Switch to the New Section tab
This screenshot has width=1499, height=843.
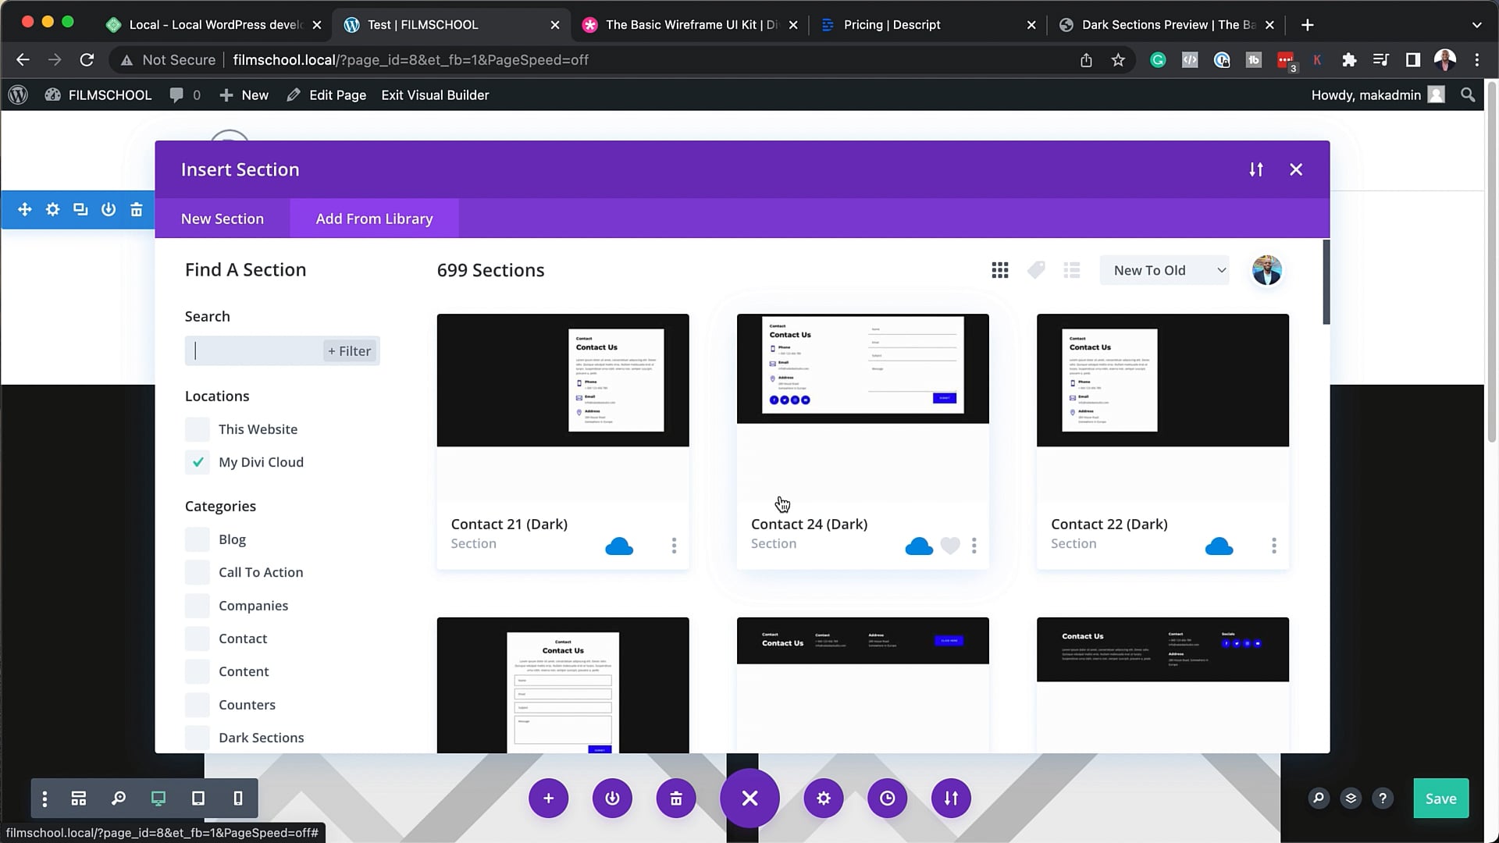[223, 219]
